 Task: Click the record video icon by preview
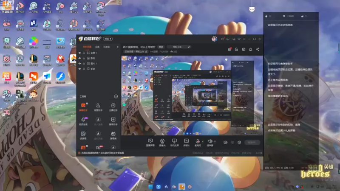coord(225,142)
